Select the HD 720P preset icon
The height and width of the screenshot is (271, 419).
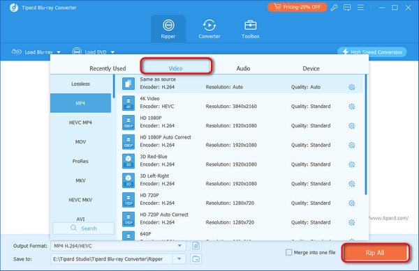click(x=128, y=200)
